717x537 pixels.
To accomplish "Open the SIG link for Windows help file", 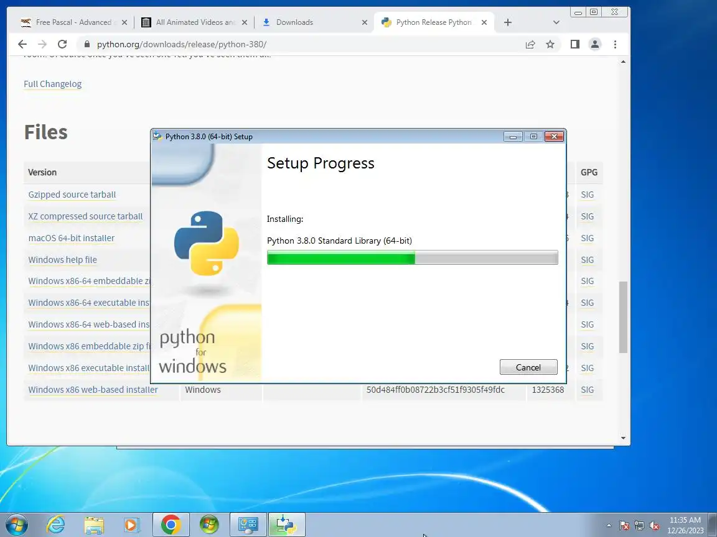I will coord(587,260).
